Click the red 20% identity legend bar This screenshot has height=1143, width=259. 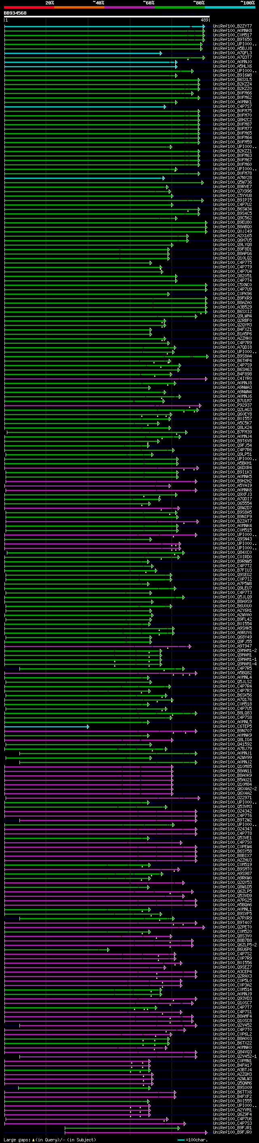29,7
